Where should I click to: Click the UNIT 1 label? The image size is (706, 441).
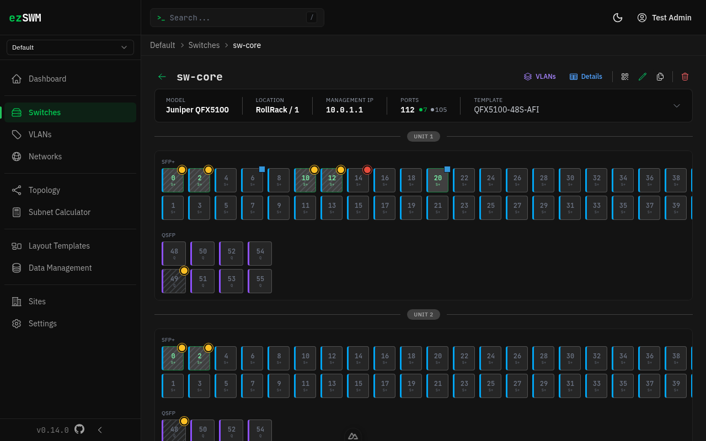coord(424,136)
